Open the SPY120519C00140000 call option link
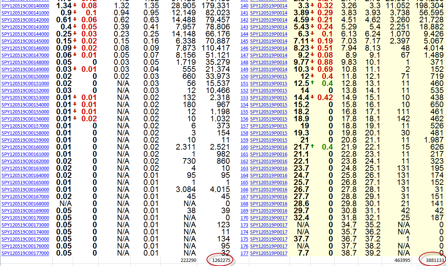446x266 pixels. pos(25,6)
